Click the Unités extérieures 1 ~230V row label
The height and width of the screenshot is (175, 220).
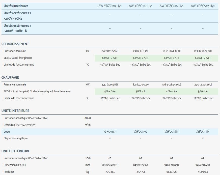17,16
